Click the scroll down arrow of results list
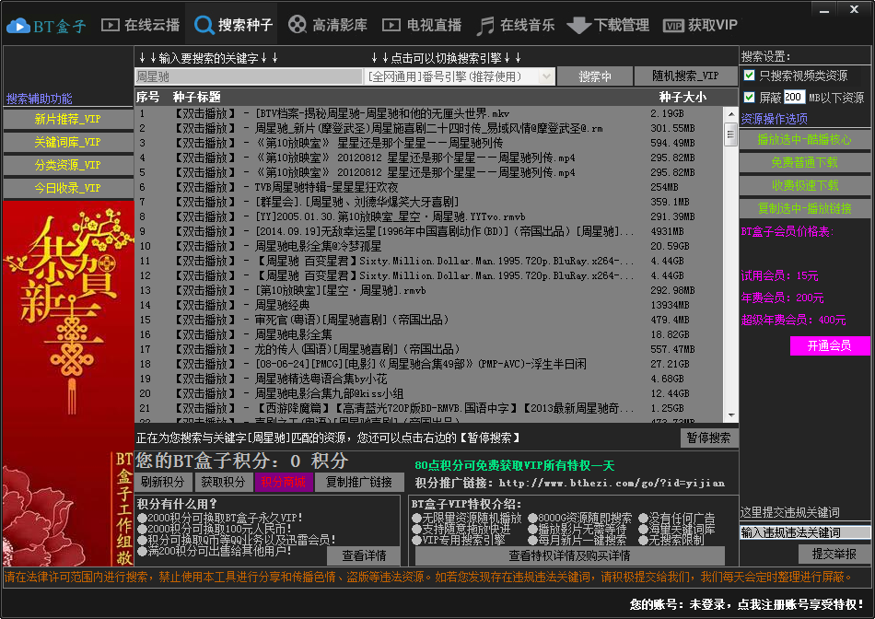875x619 pixels. click(x=731, y=415)
